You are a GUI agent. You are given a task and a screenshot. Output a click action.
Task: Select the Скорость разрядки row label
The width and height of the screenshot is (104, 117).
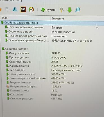click(x=22, y=99)
